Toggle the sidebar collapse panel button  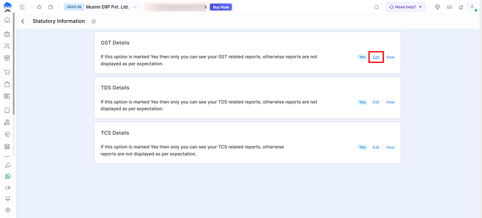pyautogui.click(x=22, y=7)
